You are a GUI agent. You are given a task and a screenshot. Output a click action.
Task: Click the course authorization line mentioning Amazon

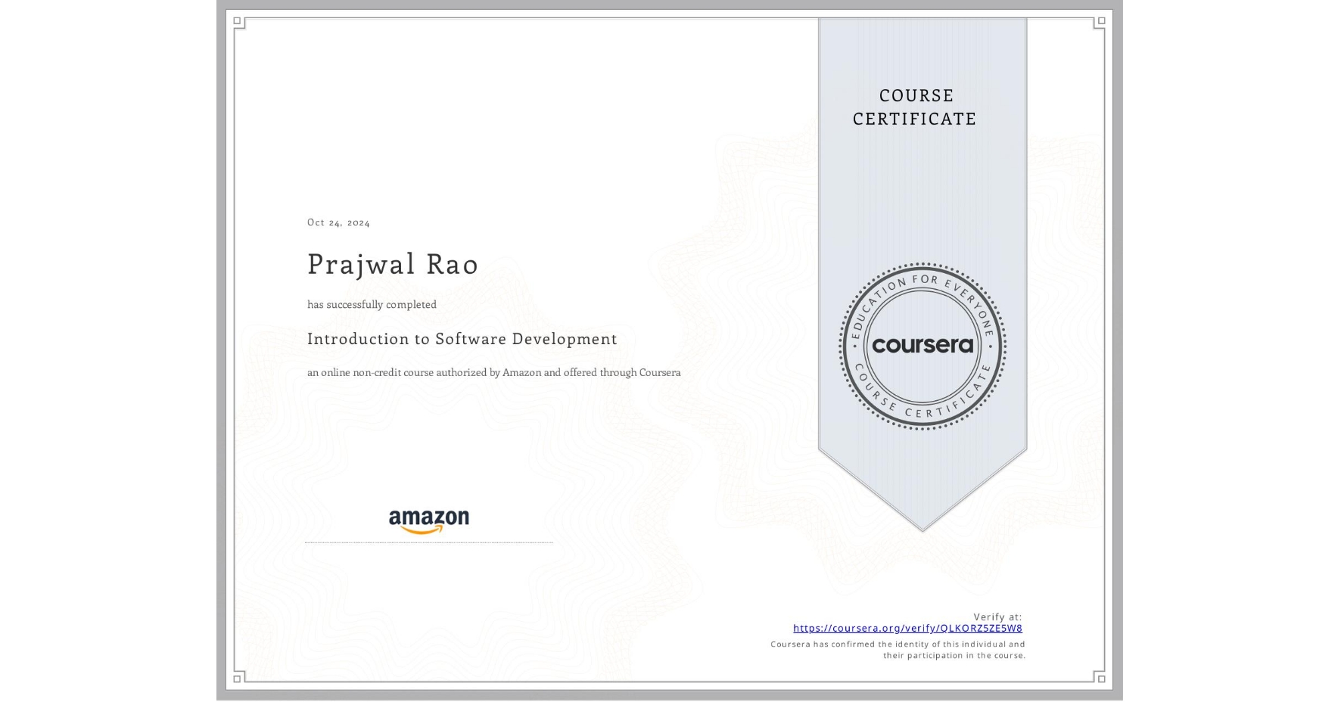[493, 372]
